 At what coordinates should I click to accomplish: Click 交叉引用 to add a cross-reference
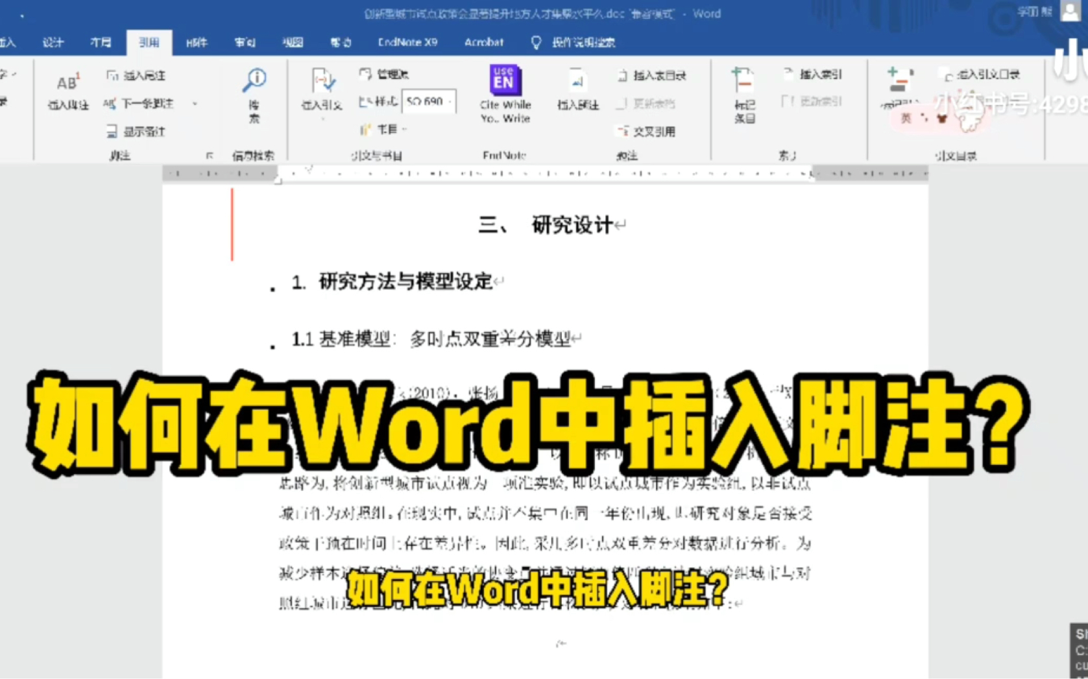point(645,130)
